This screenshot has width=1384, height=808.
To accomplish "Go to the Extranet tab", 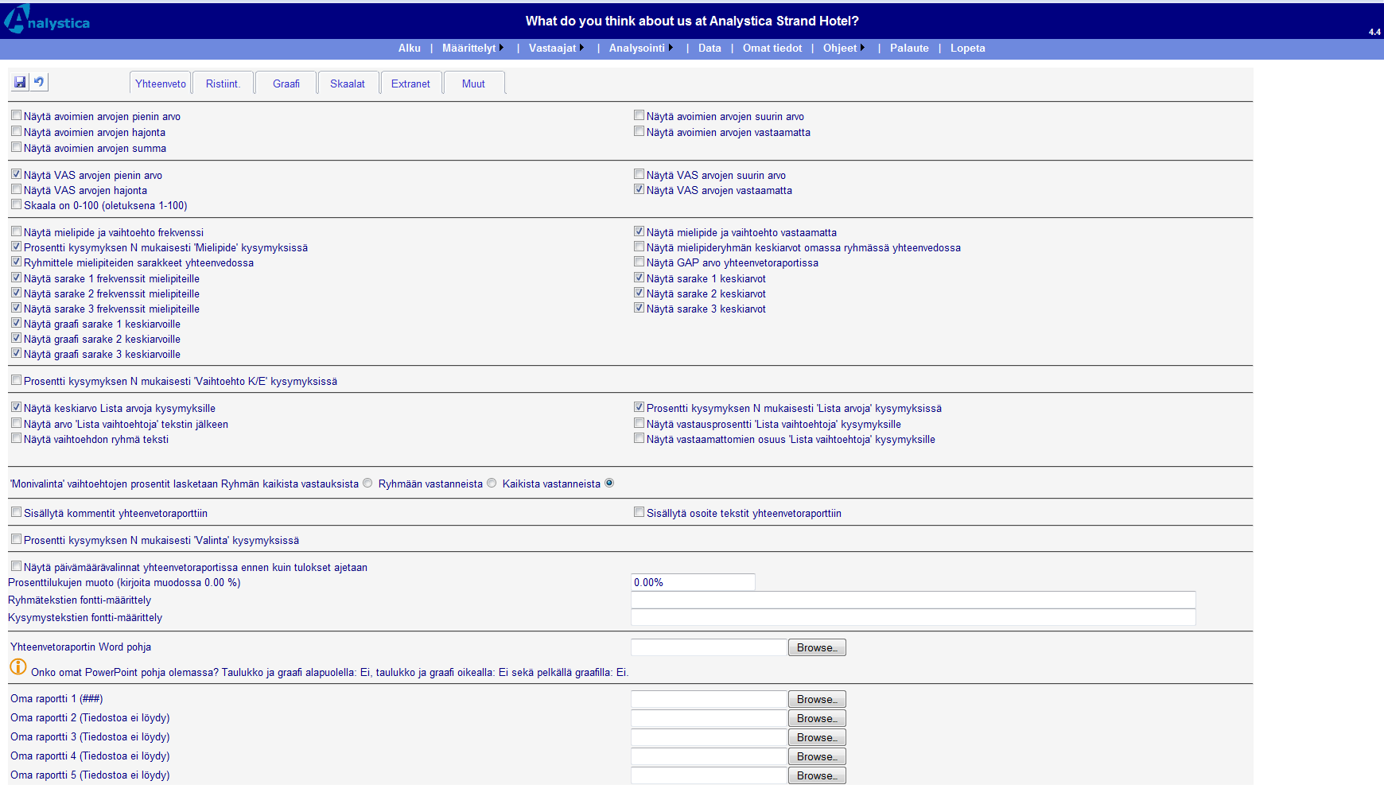I will (x=410, y=84).
